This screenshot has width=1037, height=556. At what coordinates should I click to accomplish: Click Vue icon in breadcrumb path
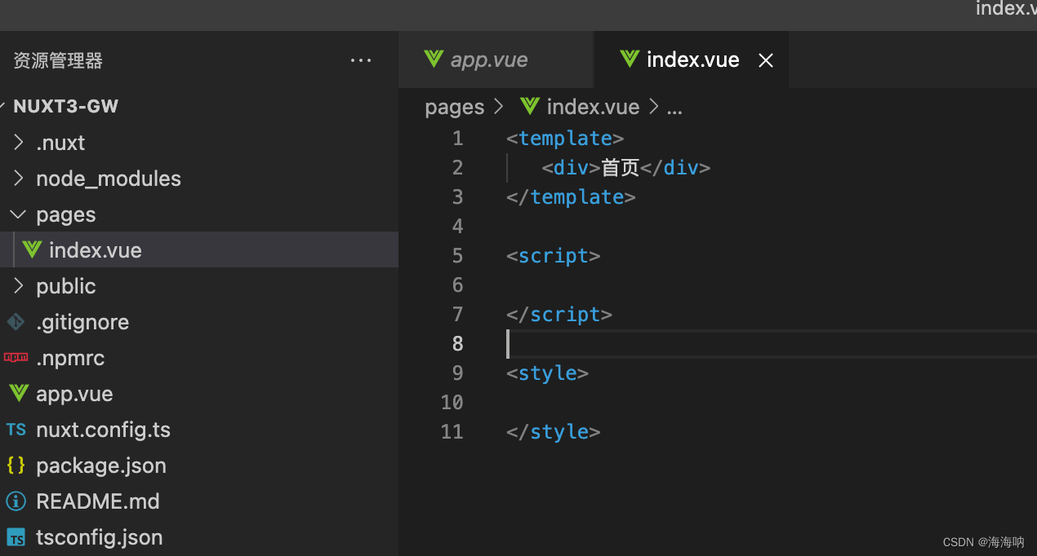(x=530, y=106)
